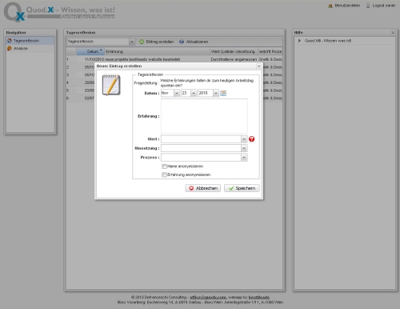400x309 pixels.
Task: Click Aktualisieren in the toolbar
Action: [194, 42]
